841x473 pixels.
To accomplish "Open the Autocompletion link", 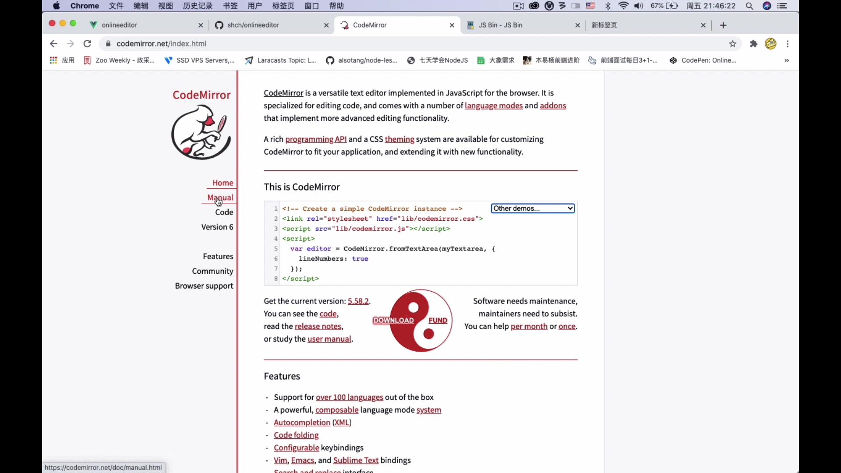I will coord(302,423).
